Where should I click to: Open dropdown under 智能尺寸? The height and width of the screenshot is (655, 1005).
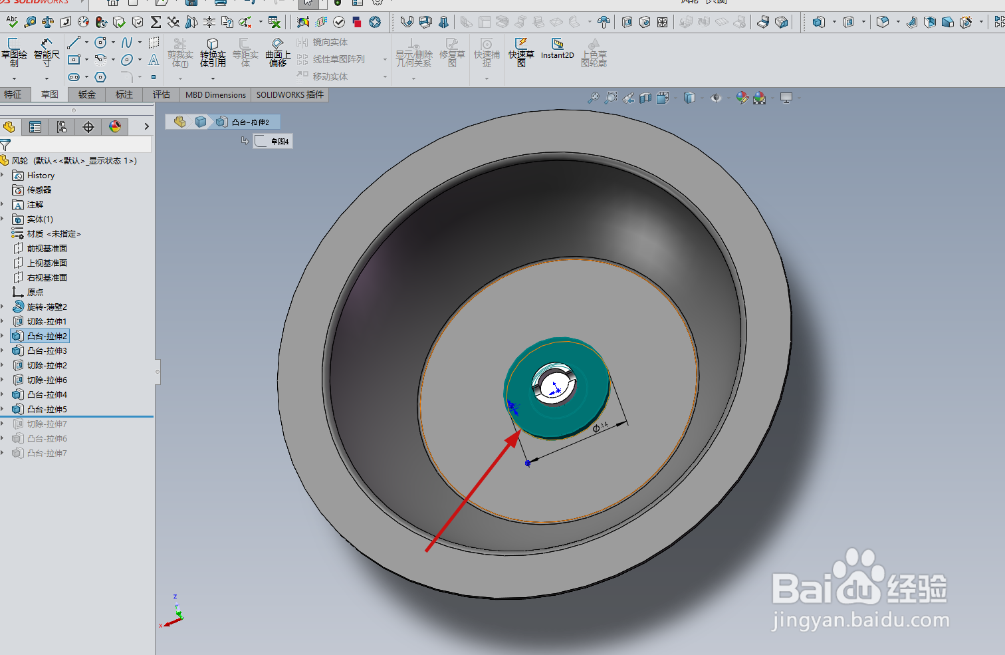coord(47,78)
